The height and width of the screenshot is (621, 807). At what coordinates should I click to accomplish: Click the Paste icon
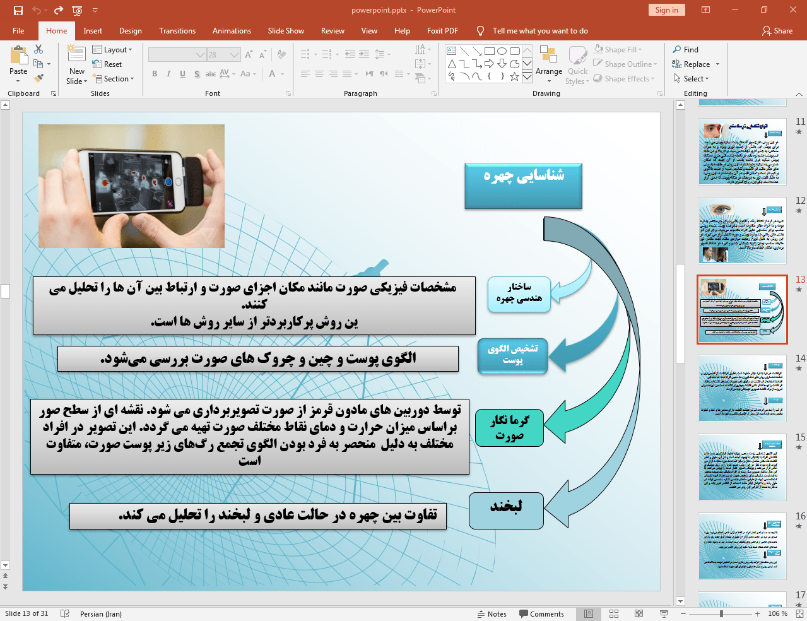tap(18, 56)
